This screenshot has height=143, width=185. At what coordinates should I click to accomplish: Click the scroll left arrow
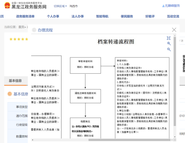tap(33, 140)
